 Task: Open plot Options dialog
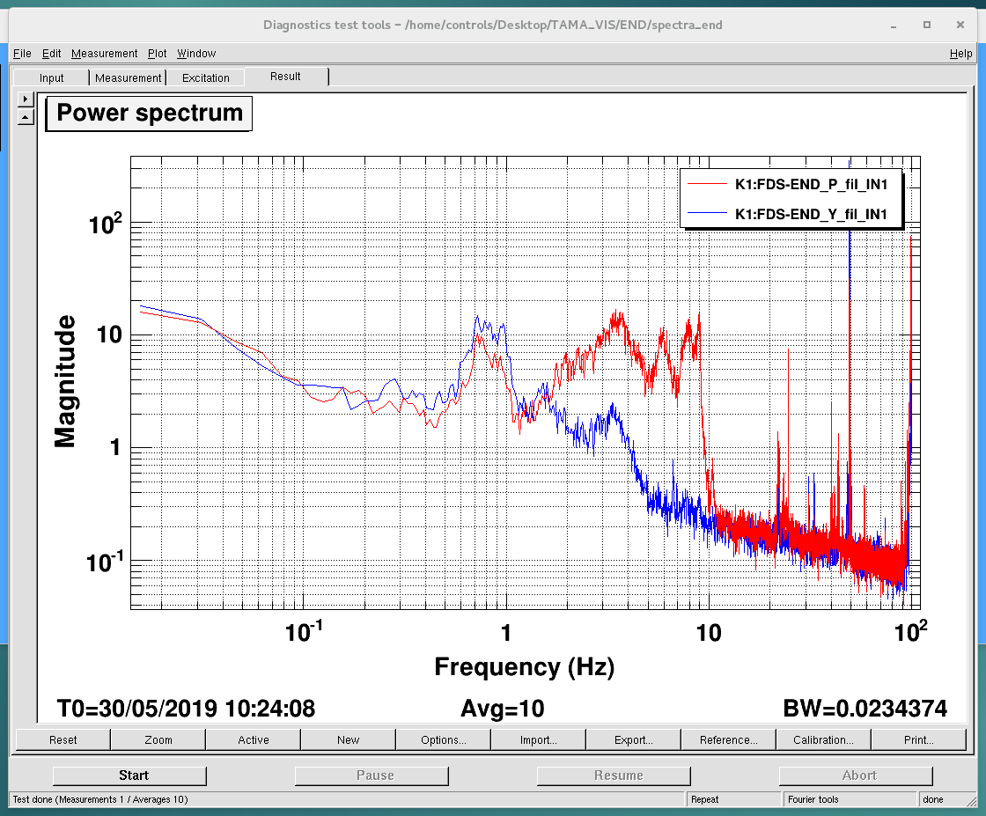coord(444,739)
